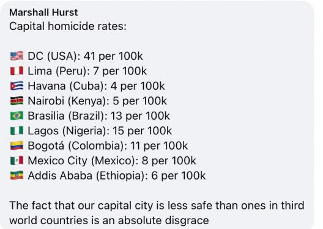Select the Nairobi (Kenya) line text
This screenshot has height=229, width=323.
97,101
